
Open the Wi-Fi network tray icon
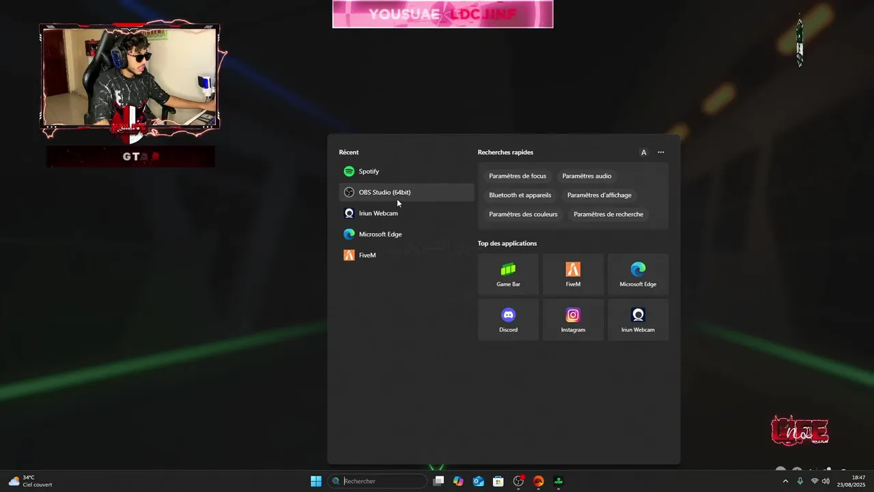pyautogui.click(x=814, y=481)
